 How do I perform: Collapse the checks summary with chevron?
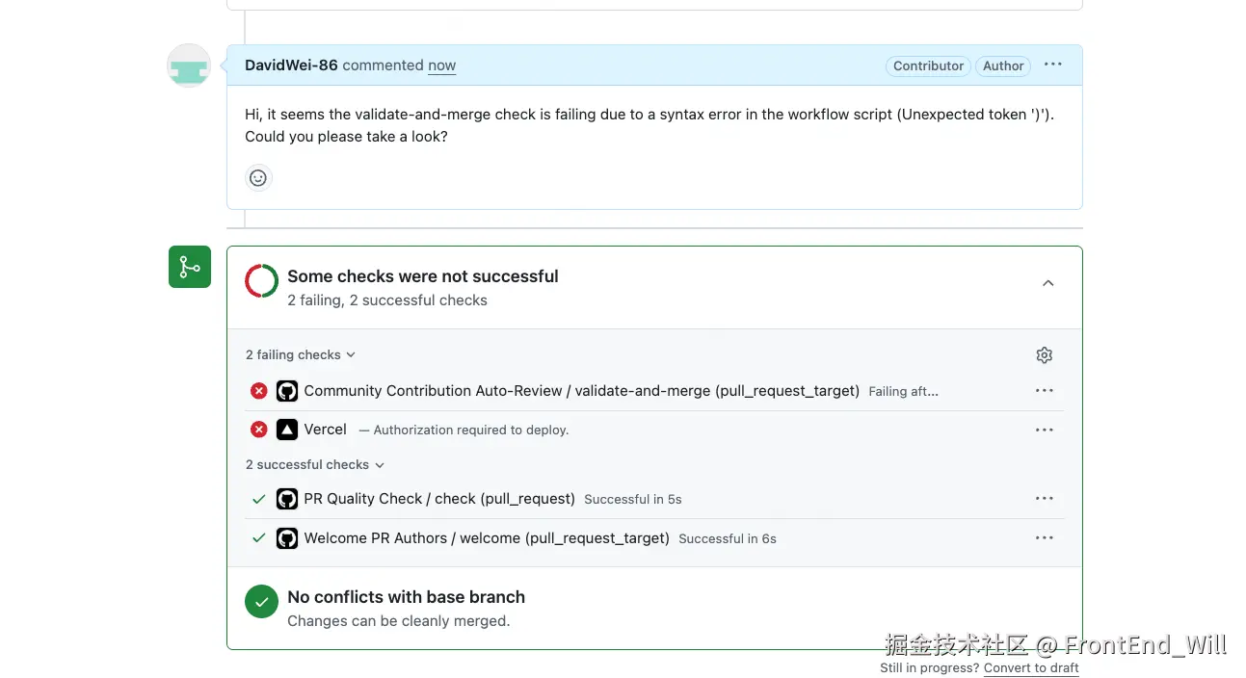1047,284
